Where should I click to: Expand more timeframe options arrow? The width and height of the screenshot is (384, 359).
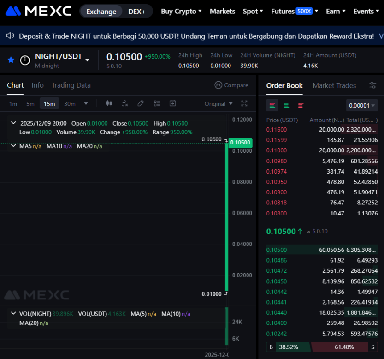(x=86, y=103)
